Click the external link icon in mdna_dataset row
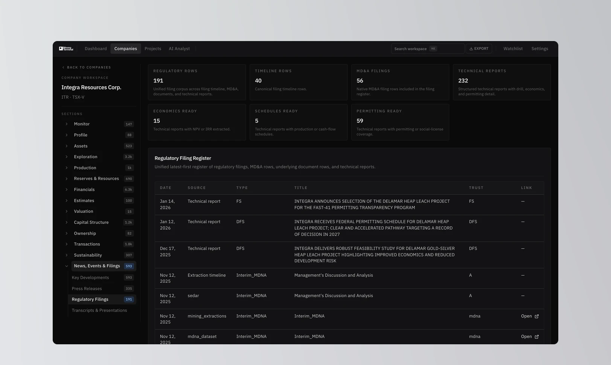 [x=536, y=337]
